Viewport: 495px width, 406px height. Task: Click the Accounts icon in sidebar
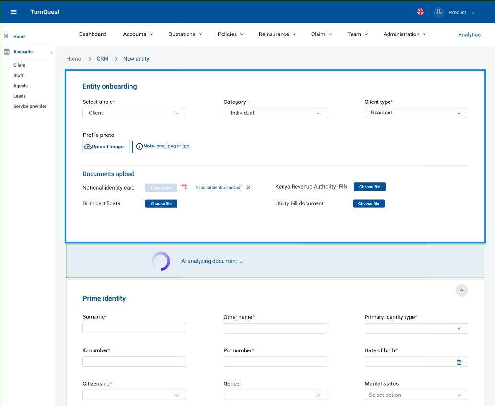coord(6,52)
